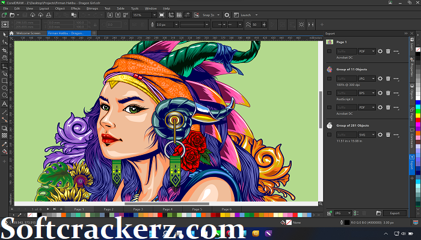Click the Print icon
Screen dimensions: 421x240
coord(49,15)
